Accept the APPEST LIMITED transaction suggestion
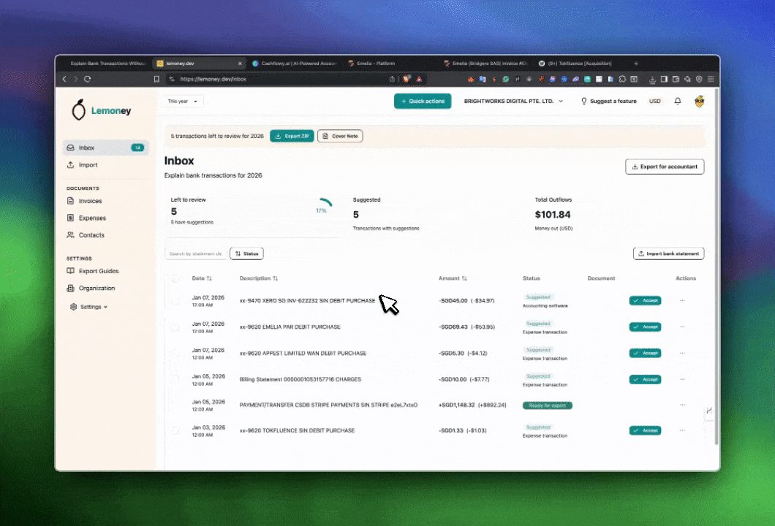This screenshot has width=775, height=526. (645, 353)
